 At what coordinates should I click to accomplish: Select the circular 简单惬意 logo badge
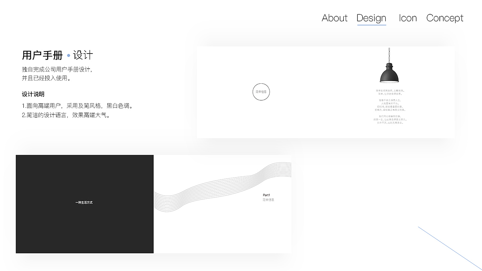click(x=261, y=92)
